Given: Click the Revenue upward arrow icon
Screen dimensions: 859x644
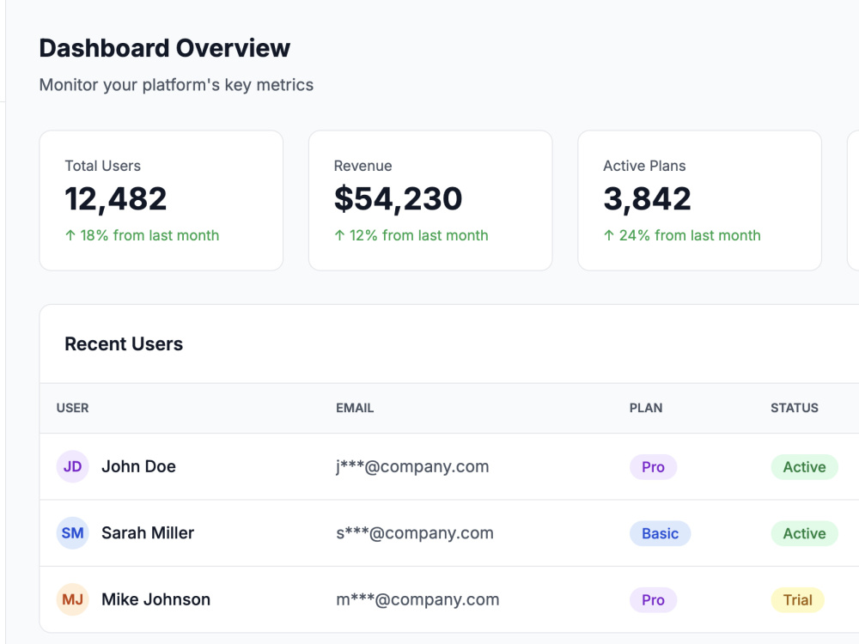Looking at the screenshot, I should point(339,235).
